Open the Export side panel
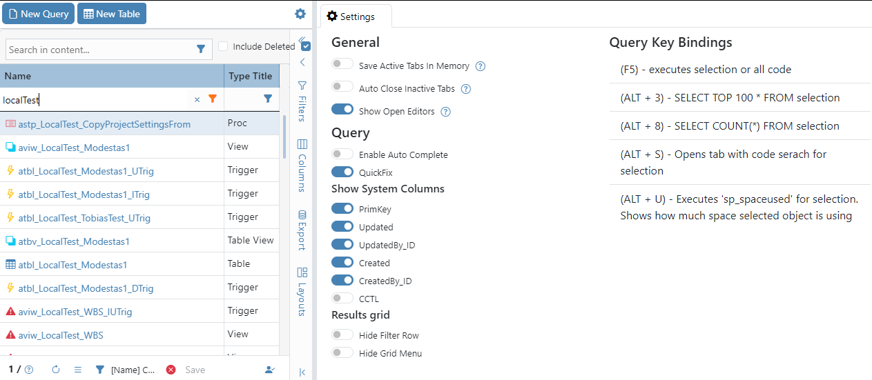The image size is (872, 380). (302, 230)
